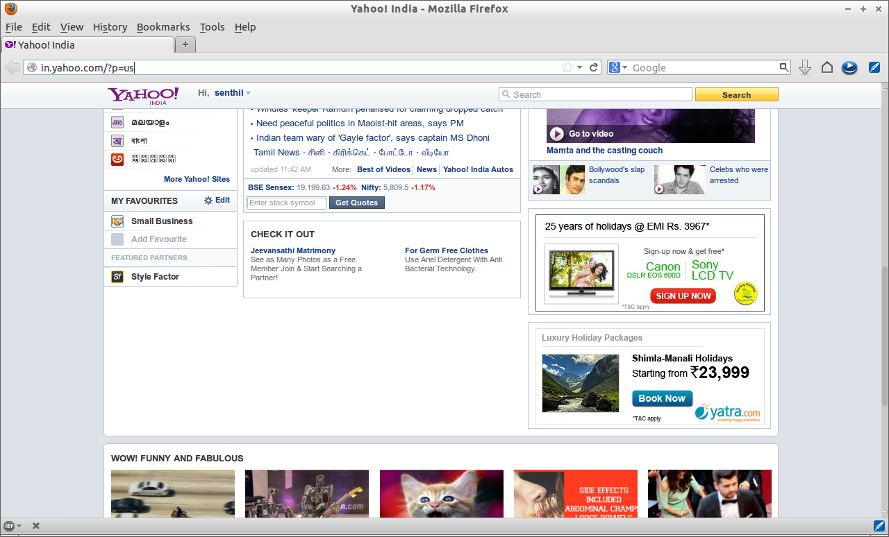
Task: Focus the Enter stock symbol field
Action: click(x=286, y=203)
